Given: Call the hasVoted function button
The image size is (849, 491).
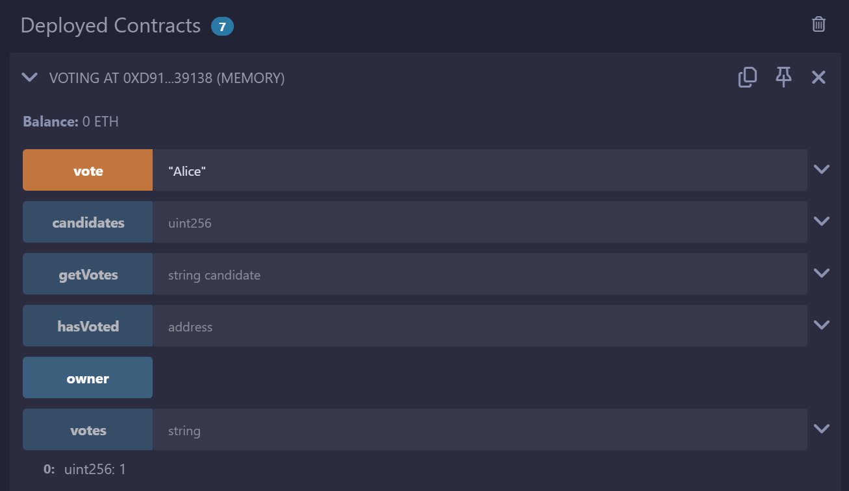Looking at the screenshot, I should [88, 326].
